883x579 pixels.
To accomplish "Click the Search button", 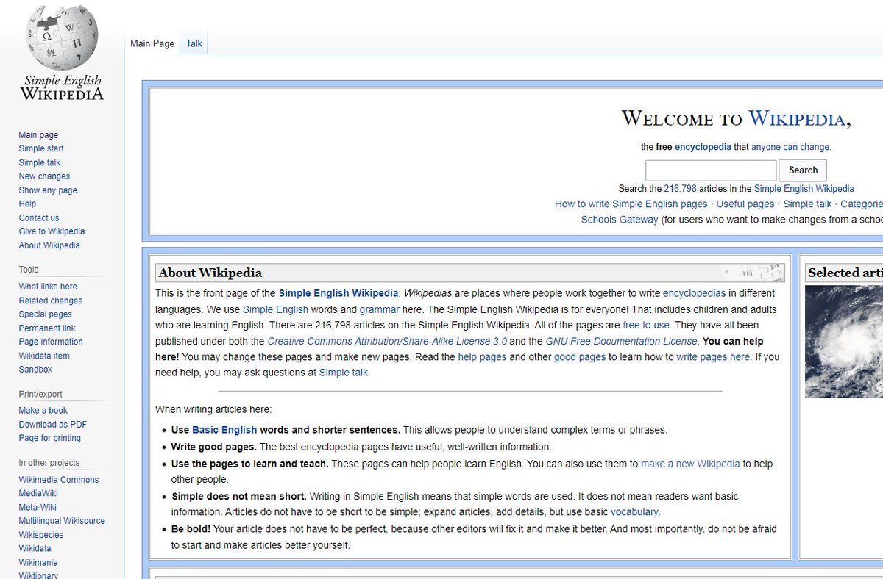I will (x=803, y=170).
